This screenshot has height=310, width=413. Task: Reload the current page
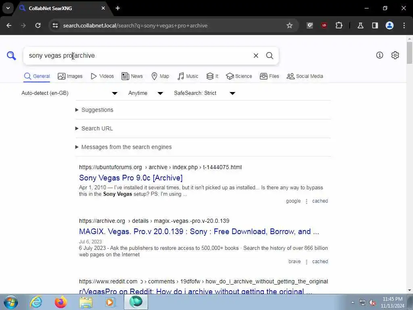point(38,25)
